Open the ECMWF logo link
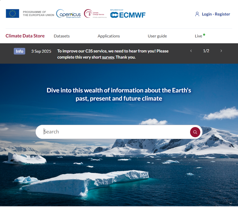 (x=128, y=14)
